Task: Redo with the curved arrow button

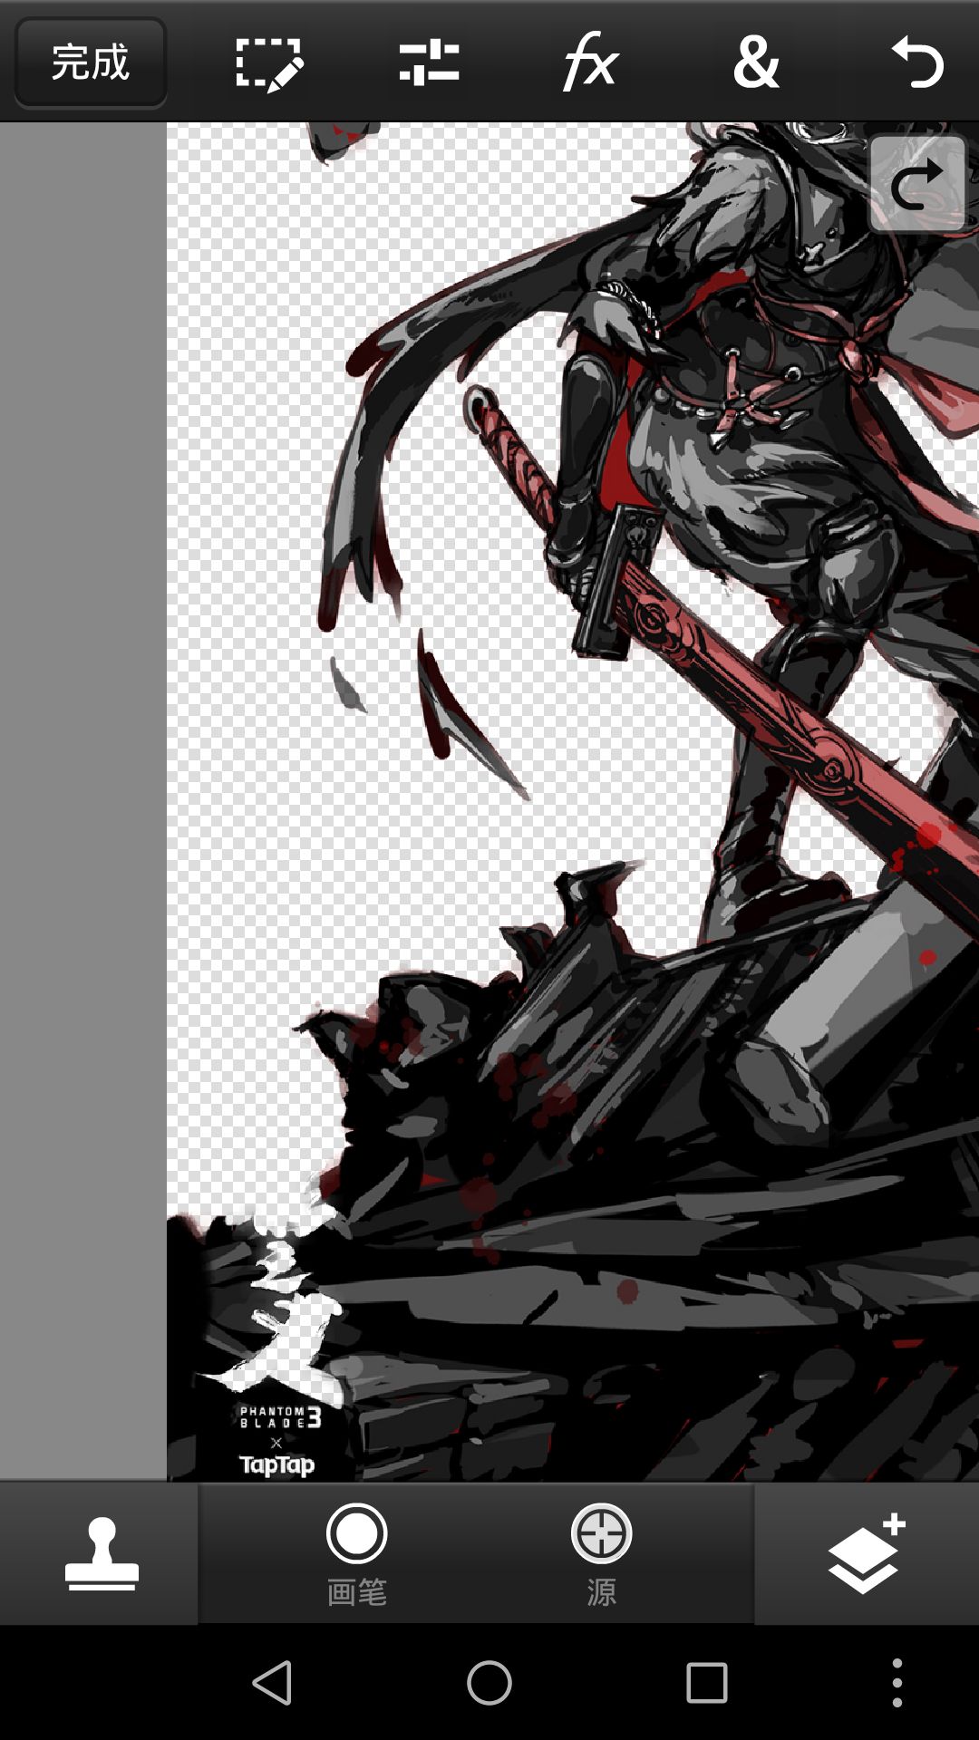Action: 917,184
